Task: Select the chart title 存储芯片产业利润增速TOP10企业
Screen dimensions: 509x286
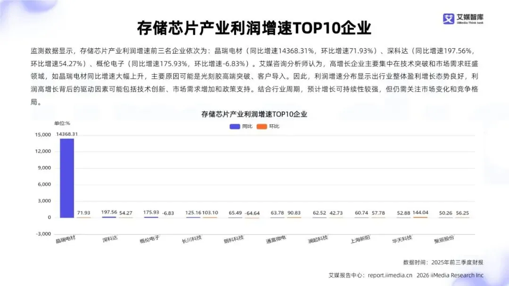Action: click(x=254, y=114)
